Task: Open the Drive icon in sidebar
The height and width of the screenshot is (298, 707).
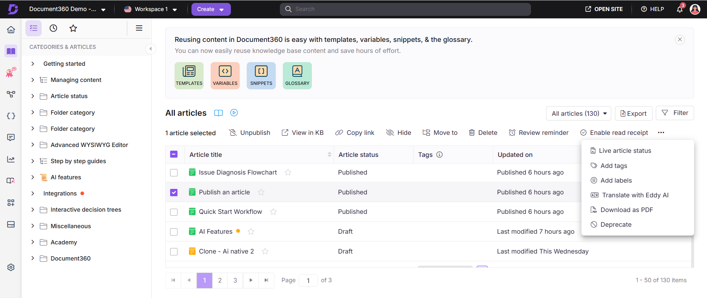Action: click(x=11, y=224)
